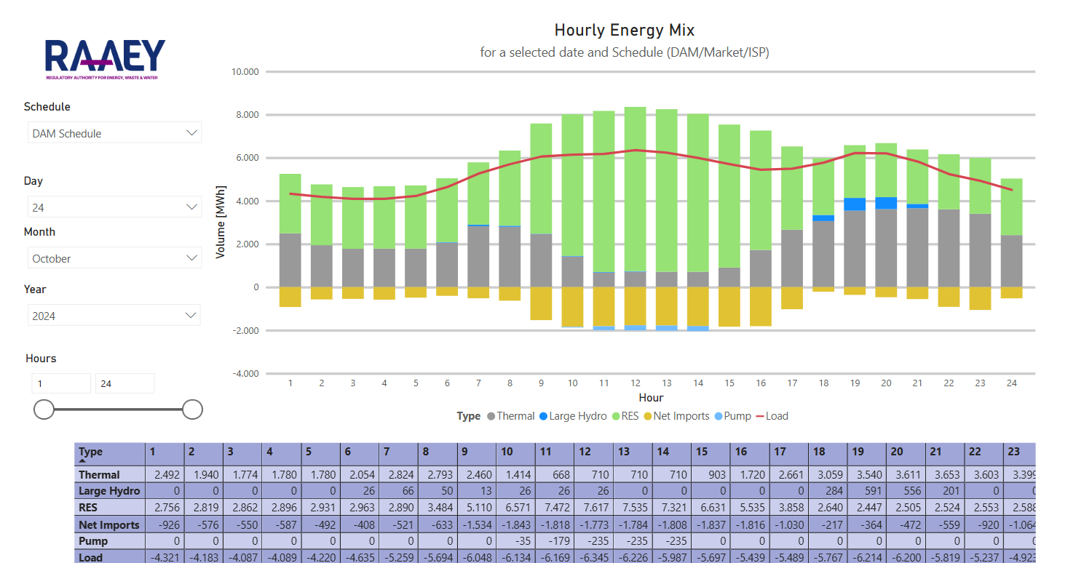Click the RES value 5.110 cell
The height and width of the screenshot is (563, 1084).
click(477, 508)
